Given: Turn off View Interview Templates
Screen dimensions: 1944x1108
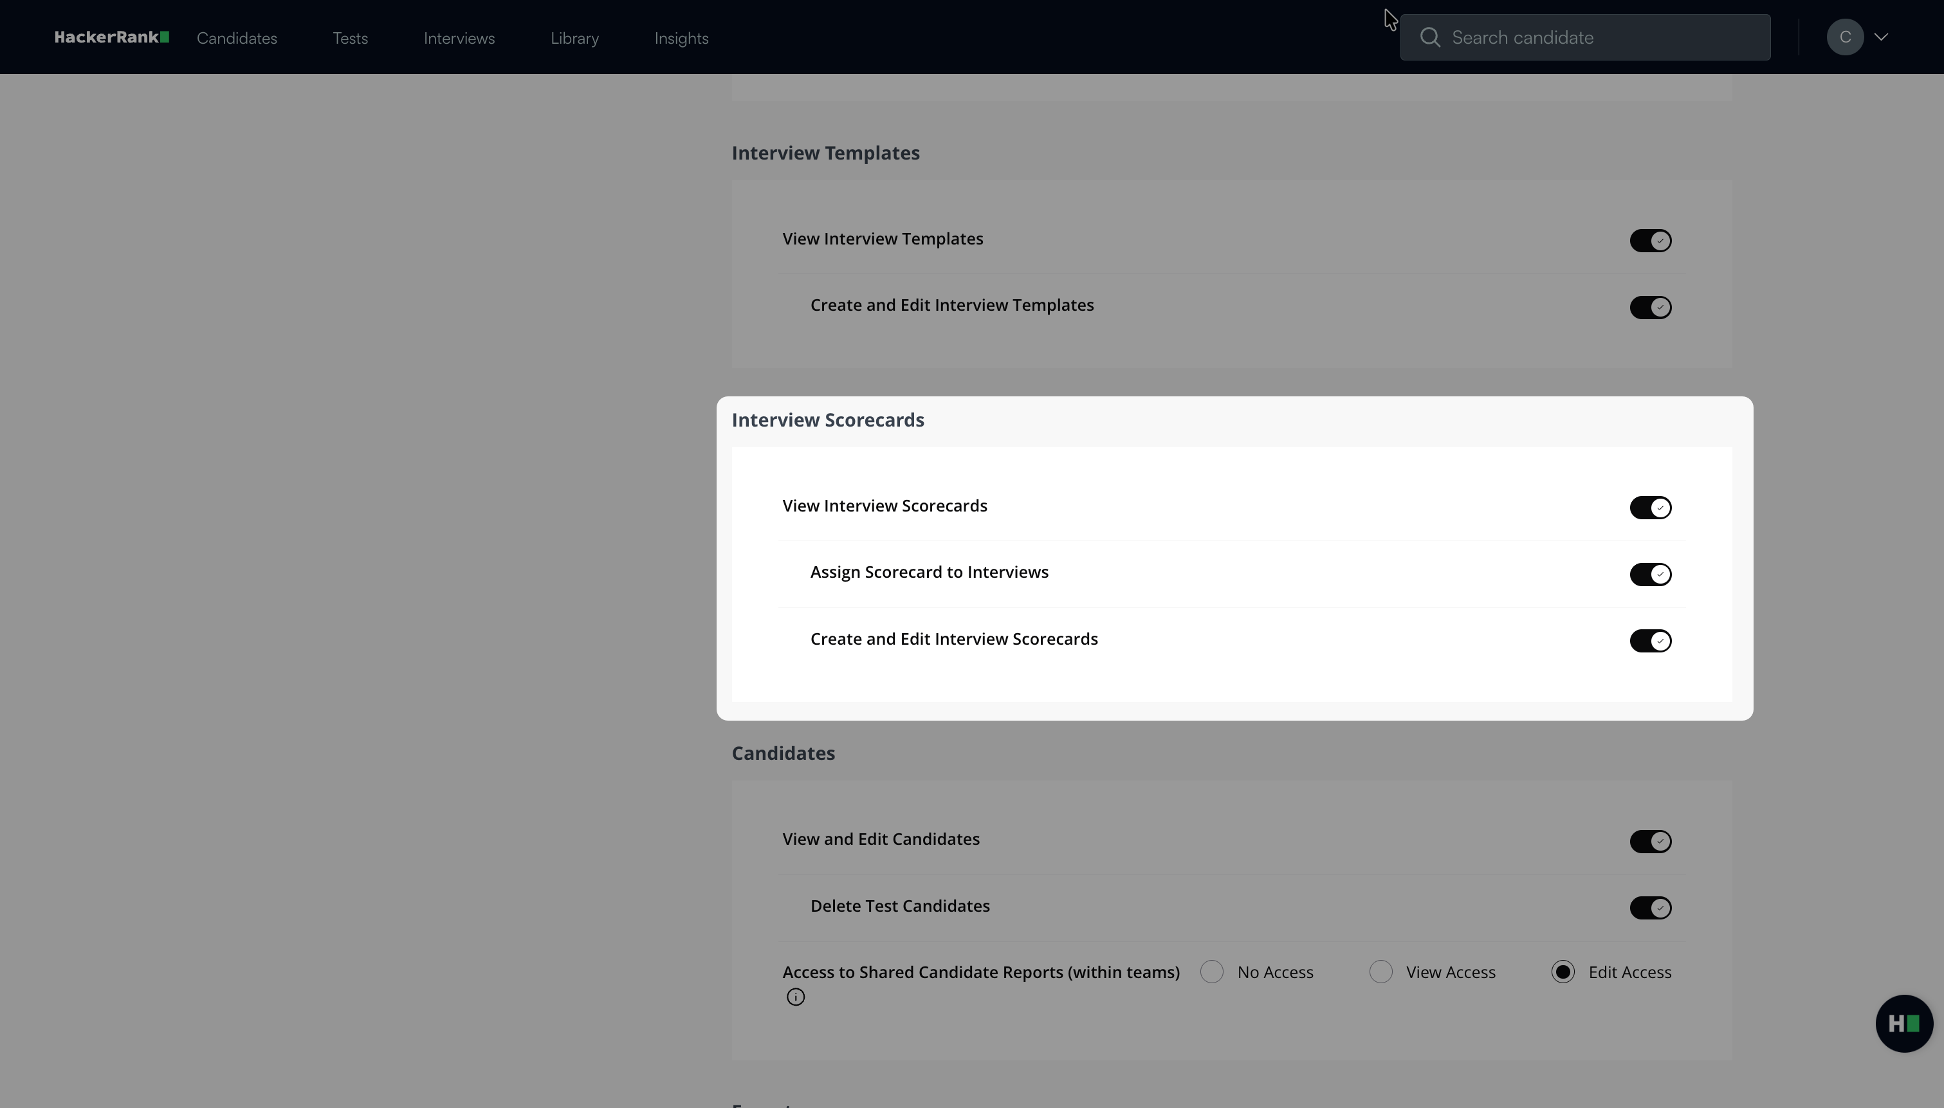Looking at the screenshot, I should [x=1649, y=241].
